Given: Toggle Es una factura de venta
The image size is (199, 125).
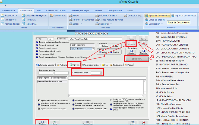Looking at the screenshot, I should pos(37,48).
